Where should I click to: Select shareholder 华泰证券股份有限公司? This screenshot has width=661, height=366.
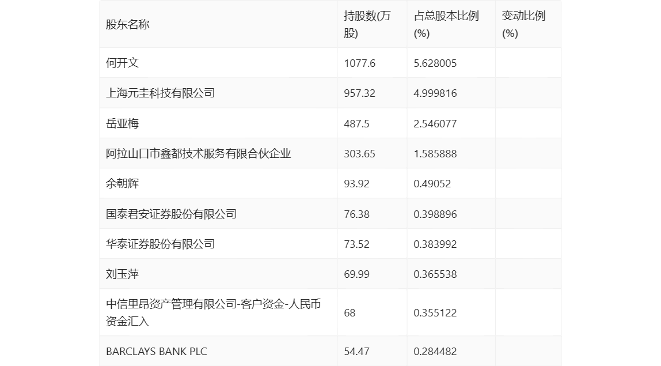pyautogui.click(x=160, y=244)
